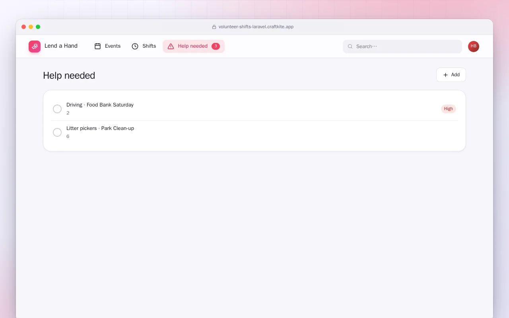Click the lock icon in the address bar
This screenshot has width=509, height=318.
click(214, 27)
